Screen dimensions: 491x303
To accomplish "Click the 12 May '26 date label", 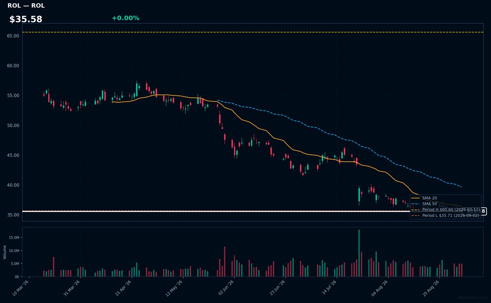I will [x=174, y=288].
